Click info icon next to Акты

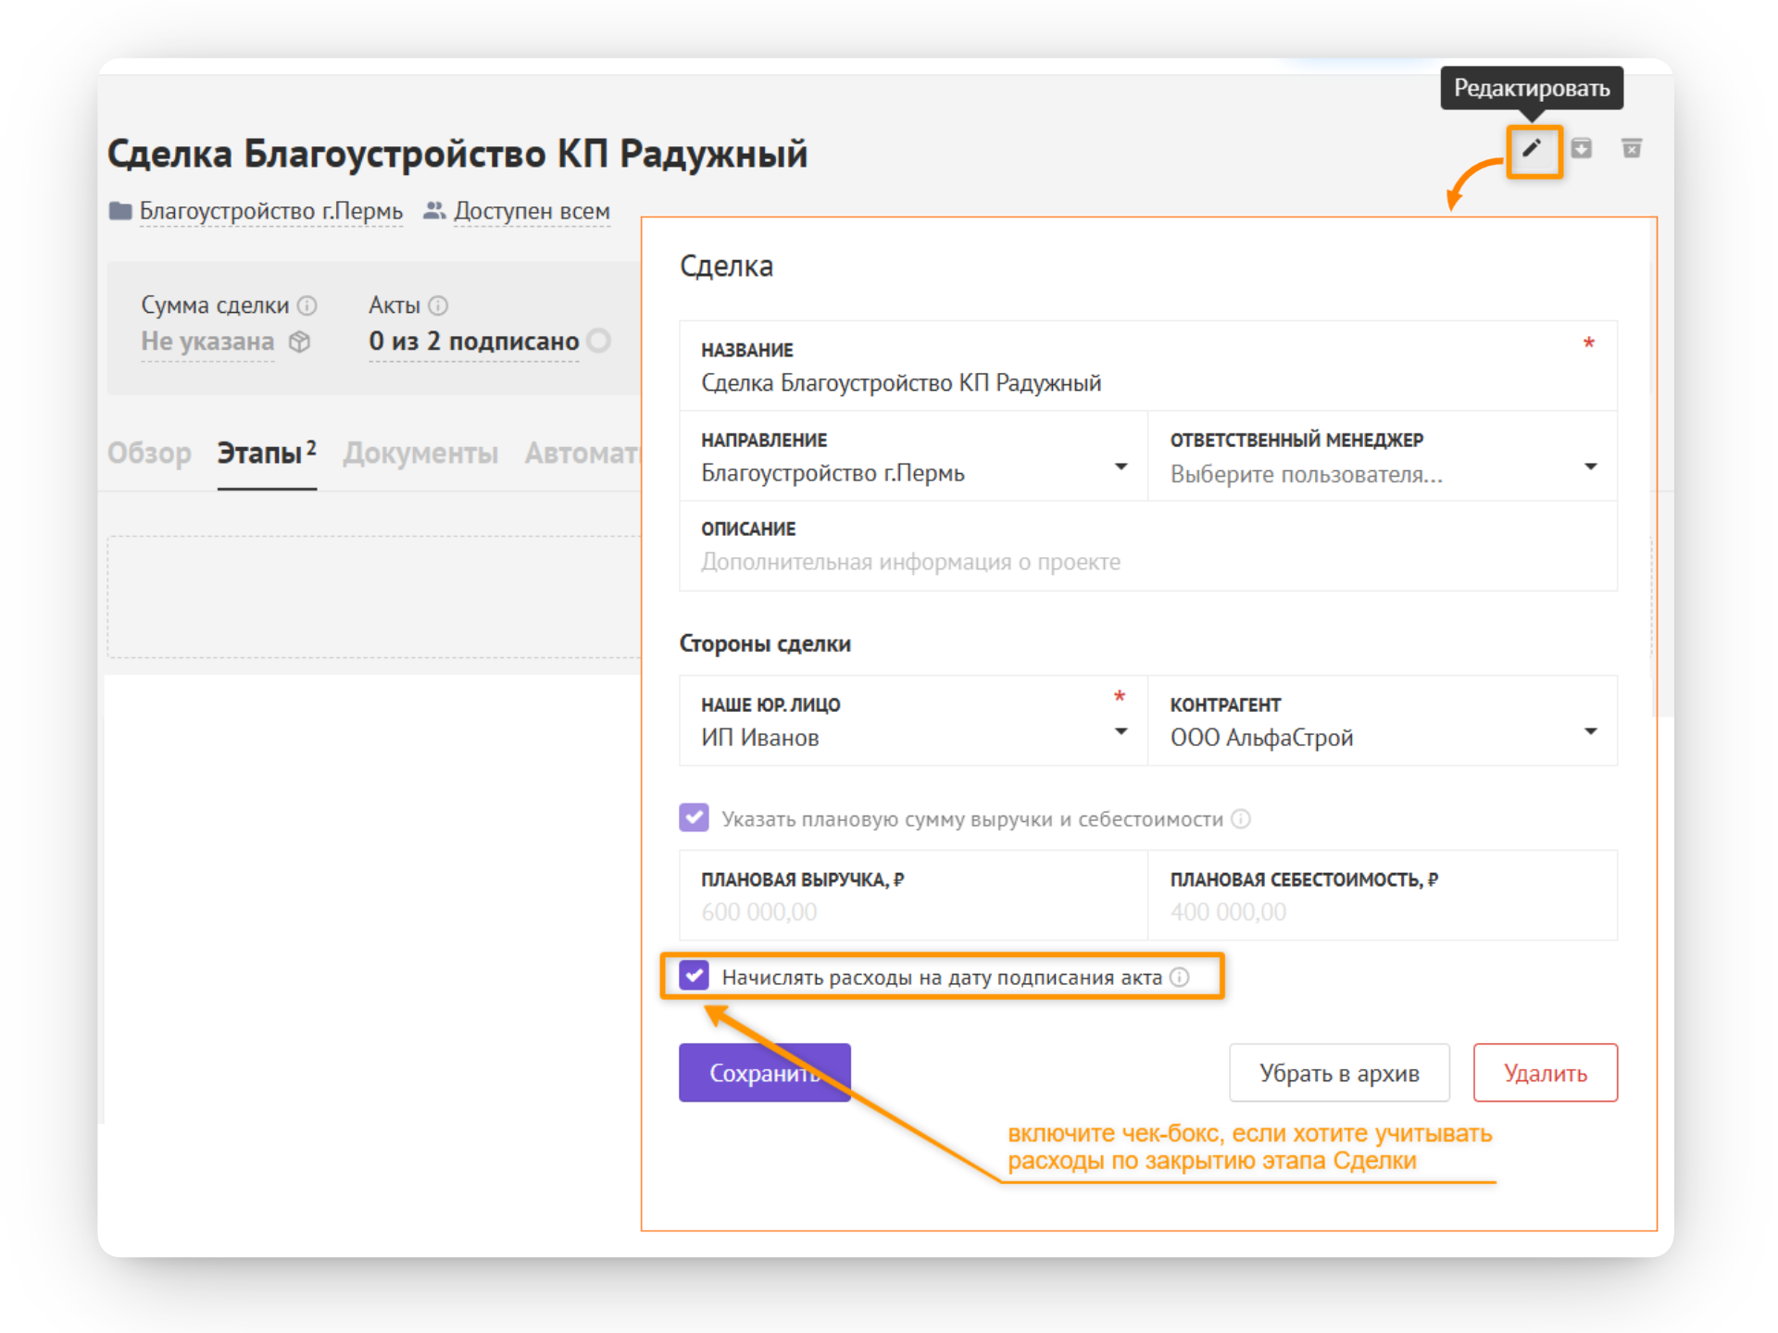439,305
